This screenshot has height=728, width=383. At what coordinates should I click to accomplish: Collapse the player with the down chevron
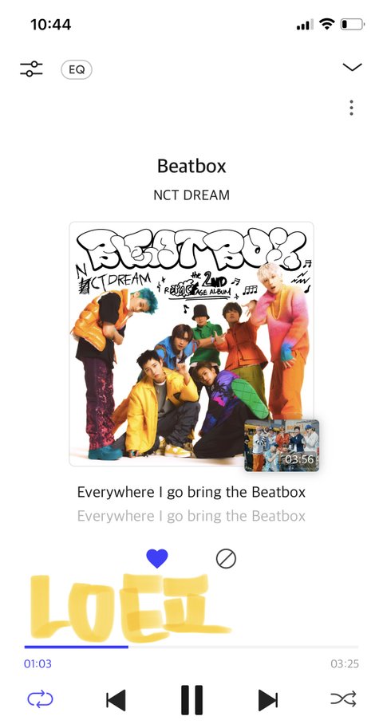352,67
